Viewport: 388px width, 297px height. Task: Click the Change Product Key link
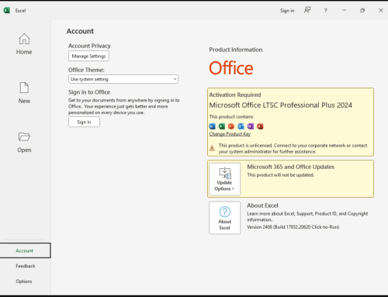pyautogui.click(x=230, y=134)
